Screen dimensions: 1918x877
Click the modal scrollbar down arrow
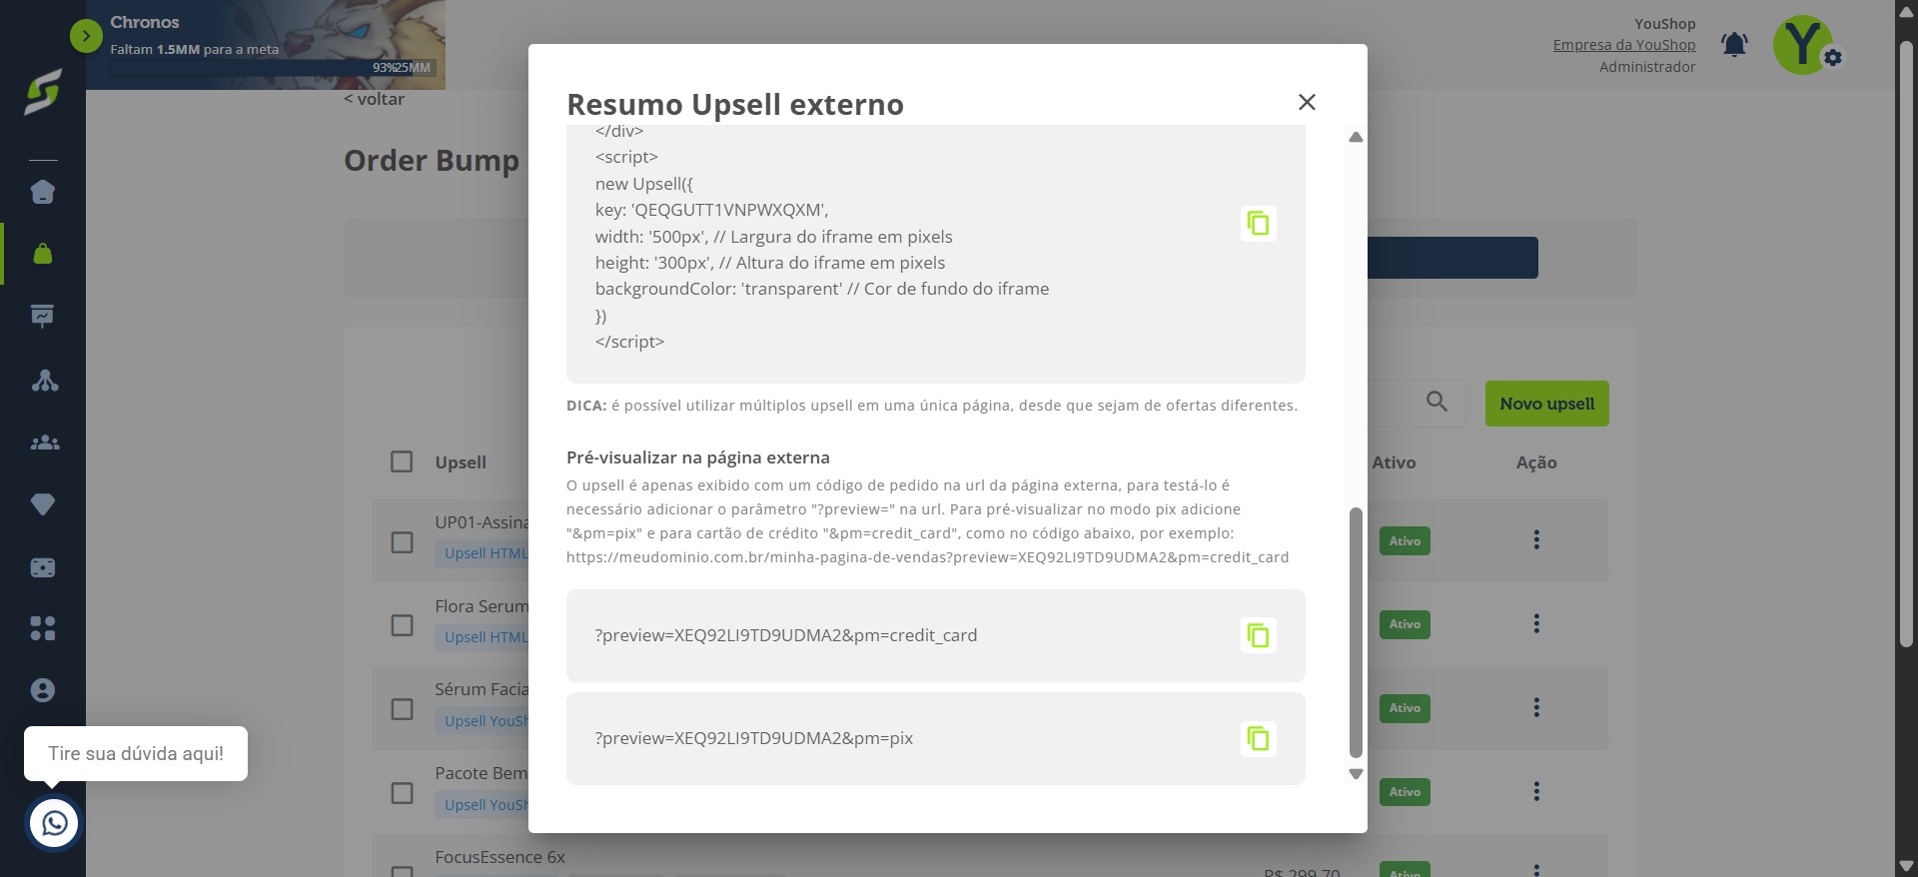(x=1356, y=774)
